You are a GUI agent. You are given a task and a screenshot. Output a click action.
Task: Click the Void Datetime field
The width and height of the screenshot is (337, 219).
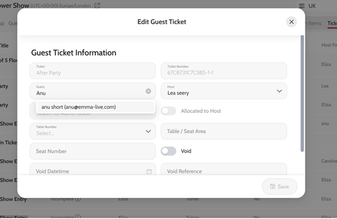click(93, 170)
